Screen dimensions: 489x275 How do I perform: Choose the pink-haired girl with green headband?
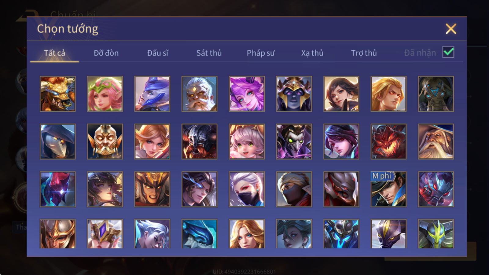tap(105, 94)
